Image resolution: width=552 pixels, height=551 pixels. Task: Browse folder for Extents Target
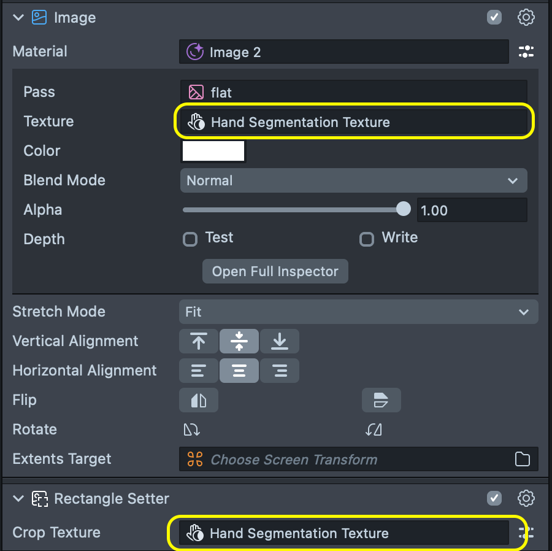(523, 459)
